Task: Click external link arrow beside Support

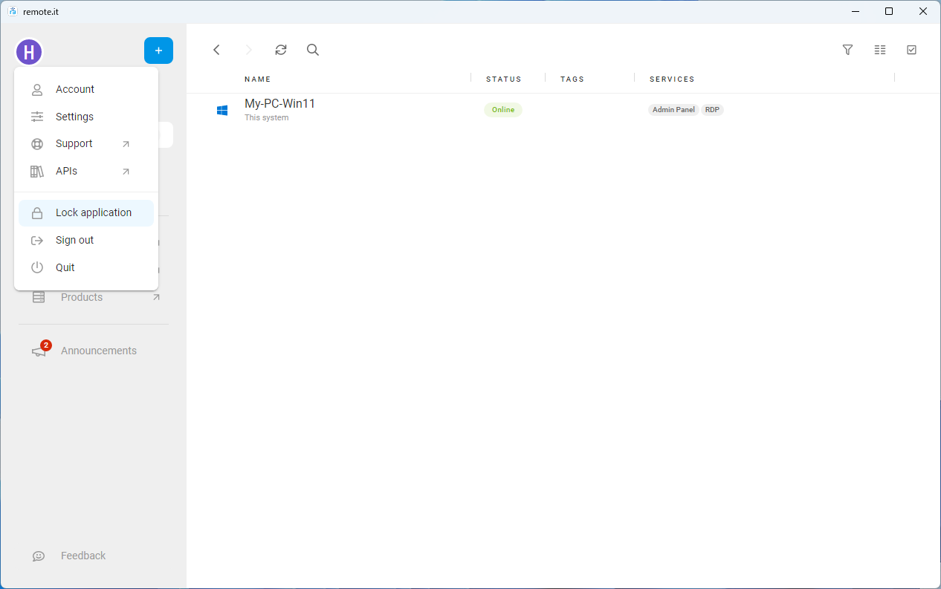Action: click(x=126, y=144)
